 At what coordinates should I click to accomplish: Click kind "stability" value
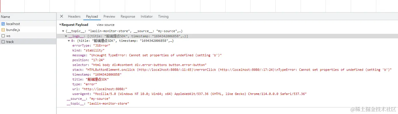[94, 50]
